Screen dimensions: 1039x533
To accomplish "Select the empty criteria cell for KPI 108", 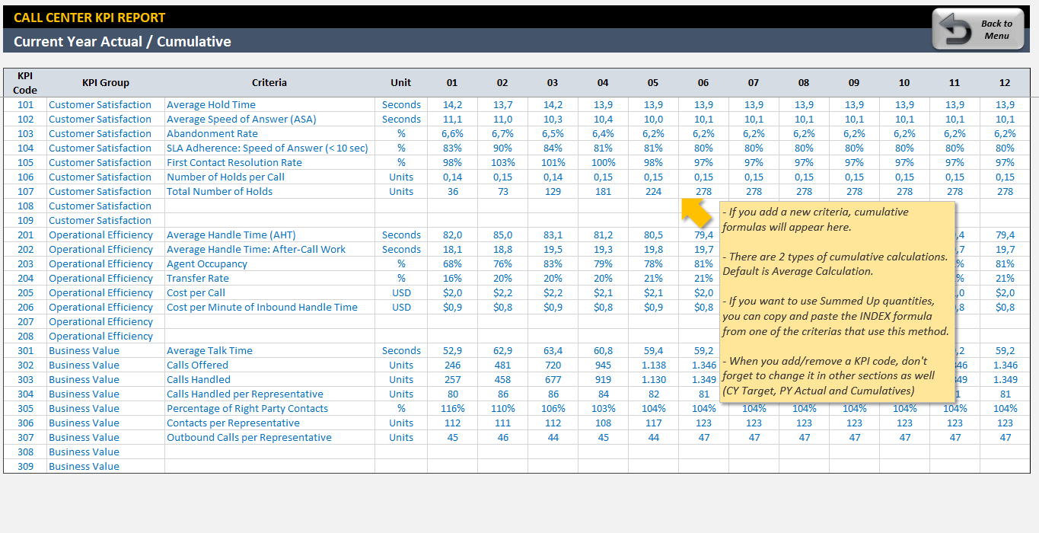I will tap(269, 206).
